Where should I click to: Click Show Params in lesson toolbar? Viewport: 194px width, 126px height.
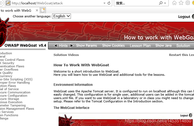pos(86,46)
